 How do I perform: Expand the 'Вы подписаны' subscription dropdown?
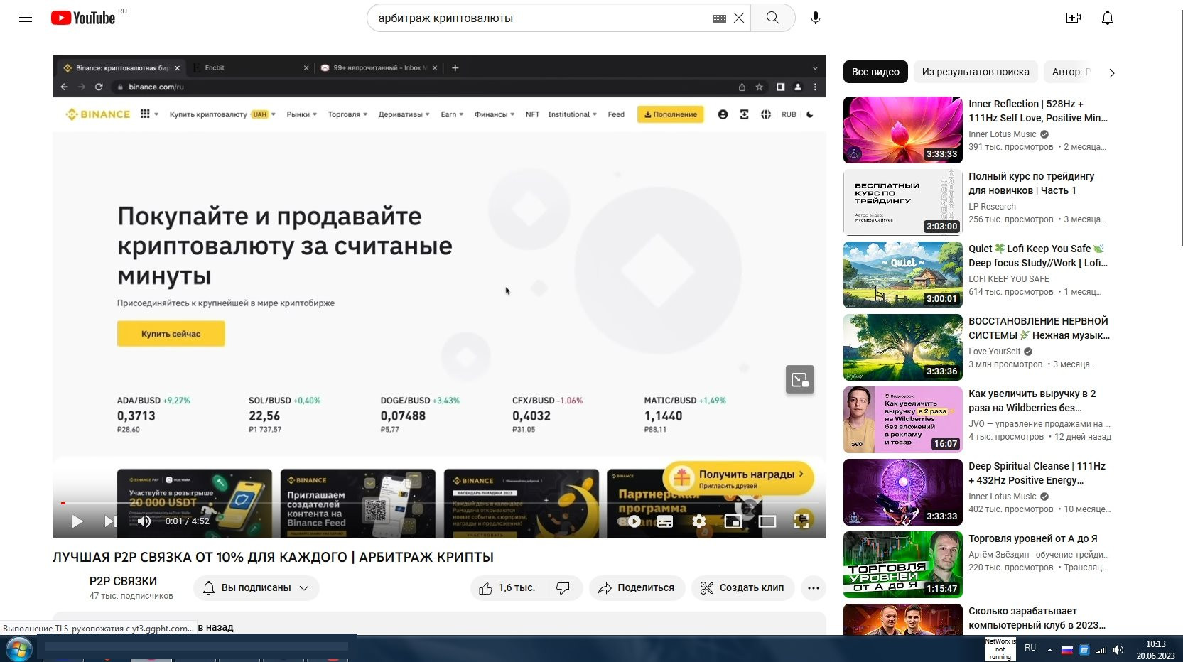[x=256, y=588]
